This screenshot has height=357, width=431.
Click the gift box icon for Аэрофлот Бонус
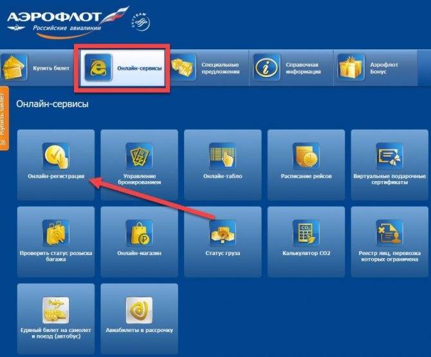pos(351,67)
